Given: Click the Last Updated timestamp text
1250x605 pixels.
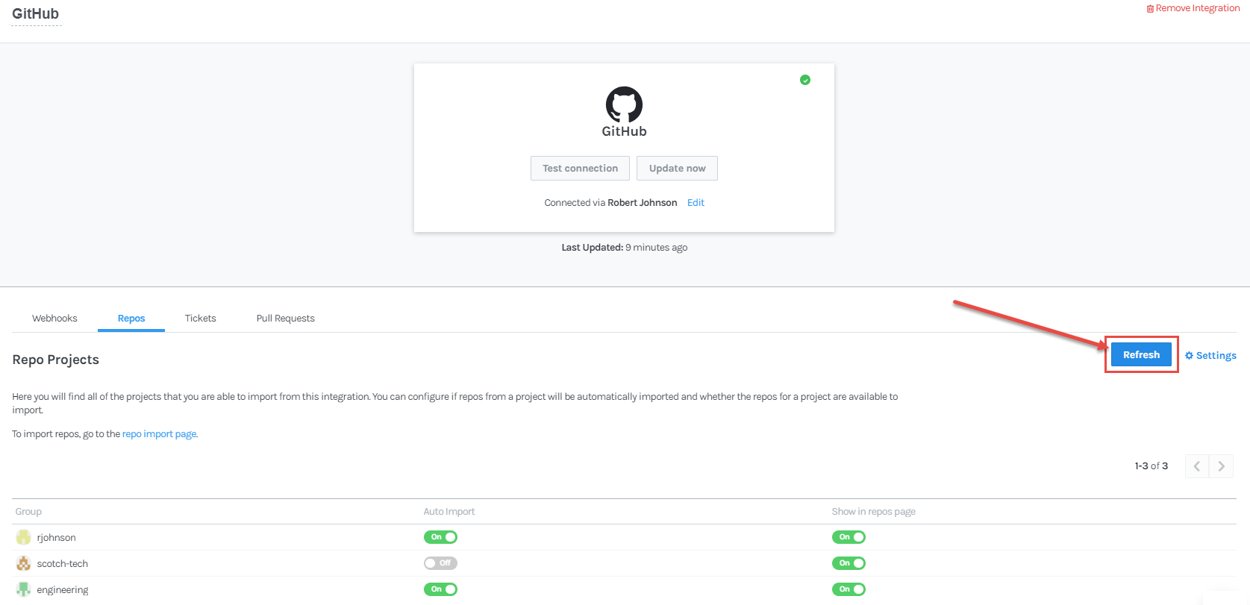Looking at the screenshot, I should (x=625, y=248).
